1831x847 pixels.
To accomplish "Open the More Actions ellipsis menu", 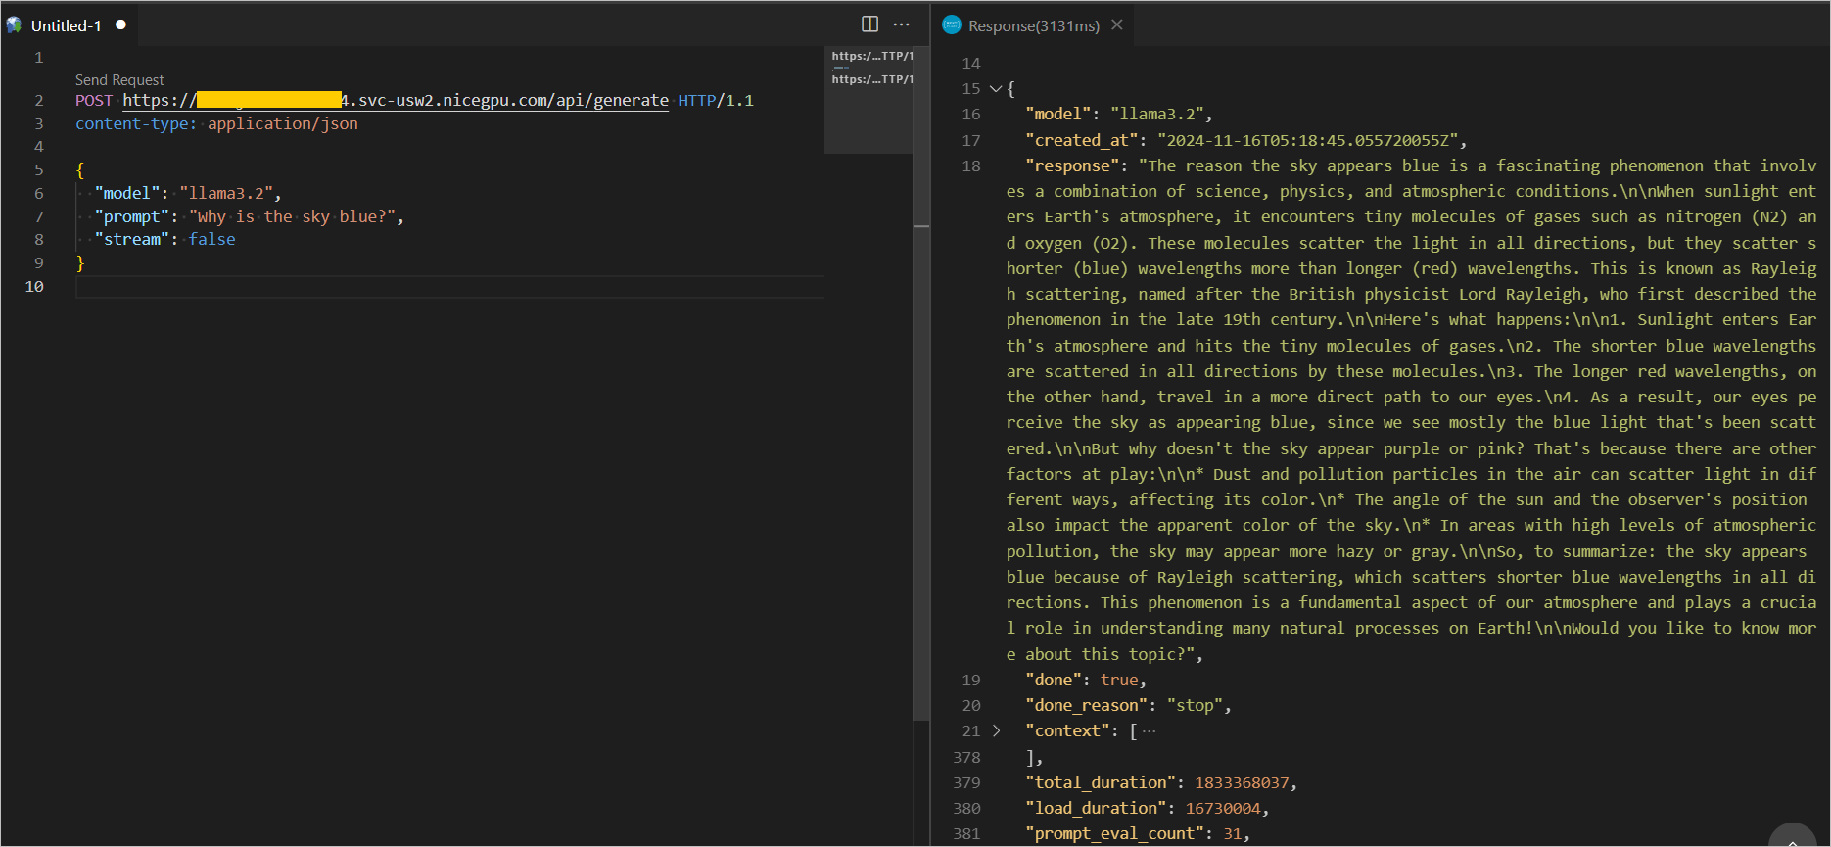I will point(902,24).
